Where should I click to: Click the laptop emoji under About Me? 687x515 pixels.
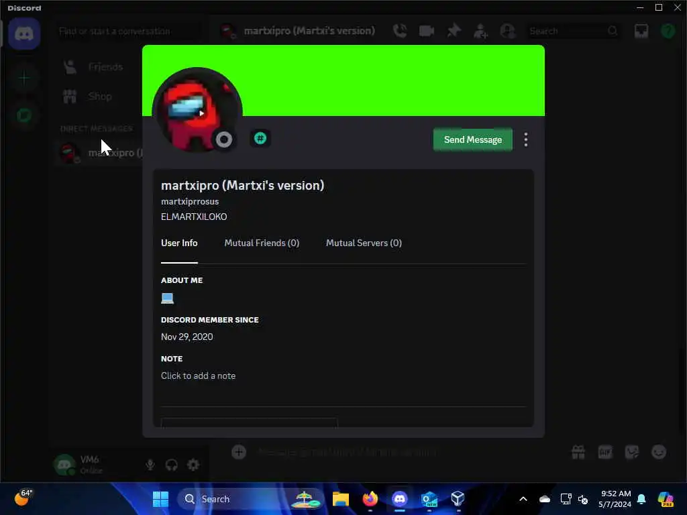(x=167, y=298)
